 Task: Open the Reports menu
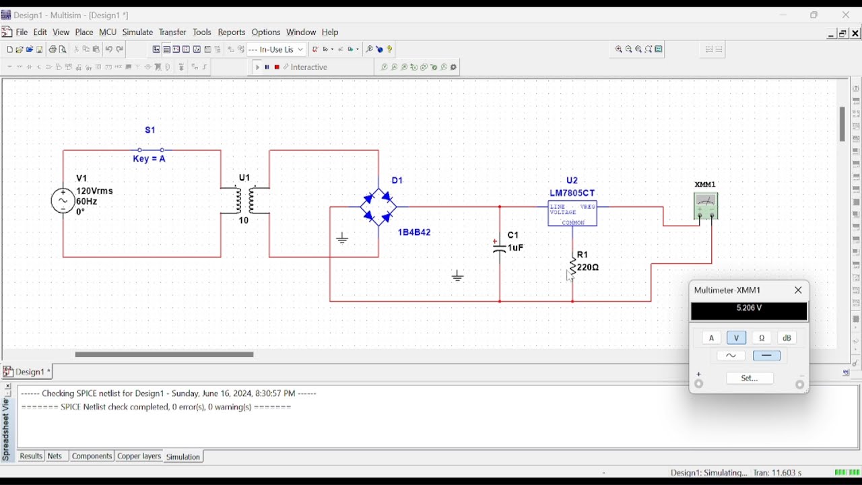click(x=232, y=32)
